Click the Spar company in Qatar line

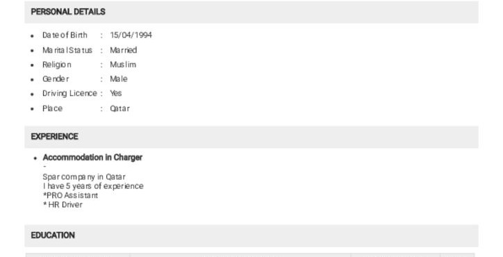click(x=84, y=177)
